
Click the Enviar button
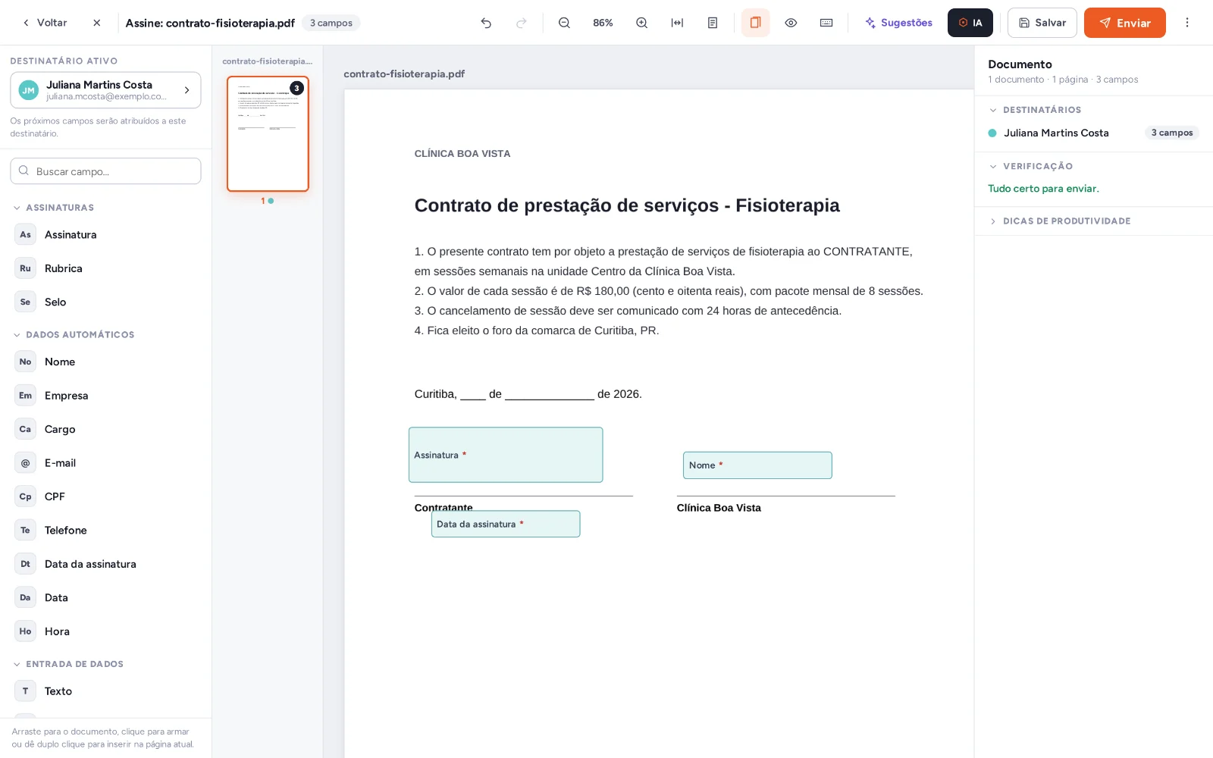point(1125,23)
